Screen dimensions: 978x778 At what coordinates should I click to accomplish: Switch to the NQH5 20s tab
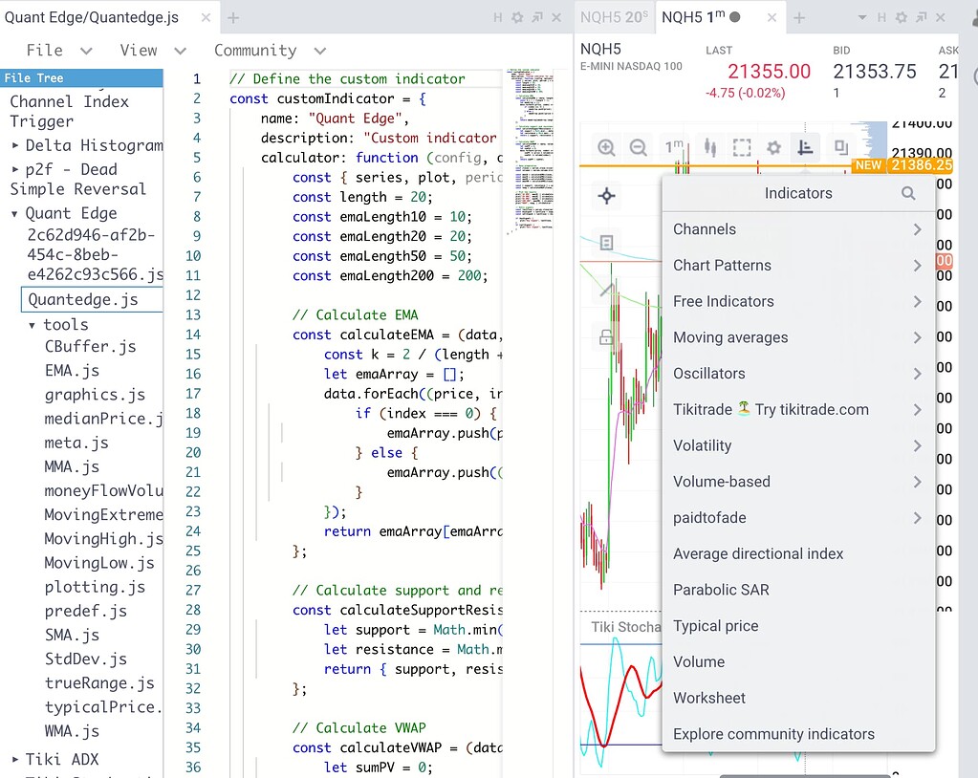[x=614, y=17]
